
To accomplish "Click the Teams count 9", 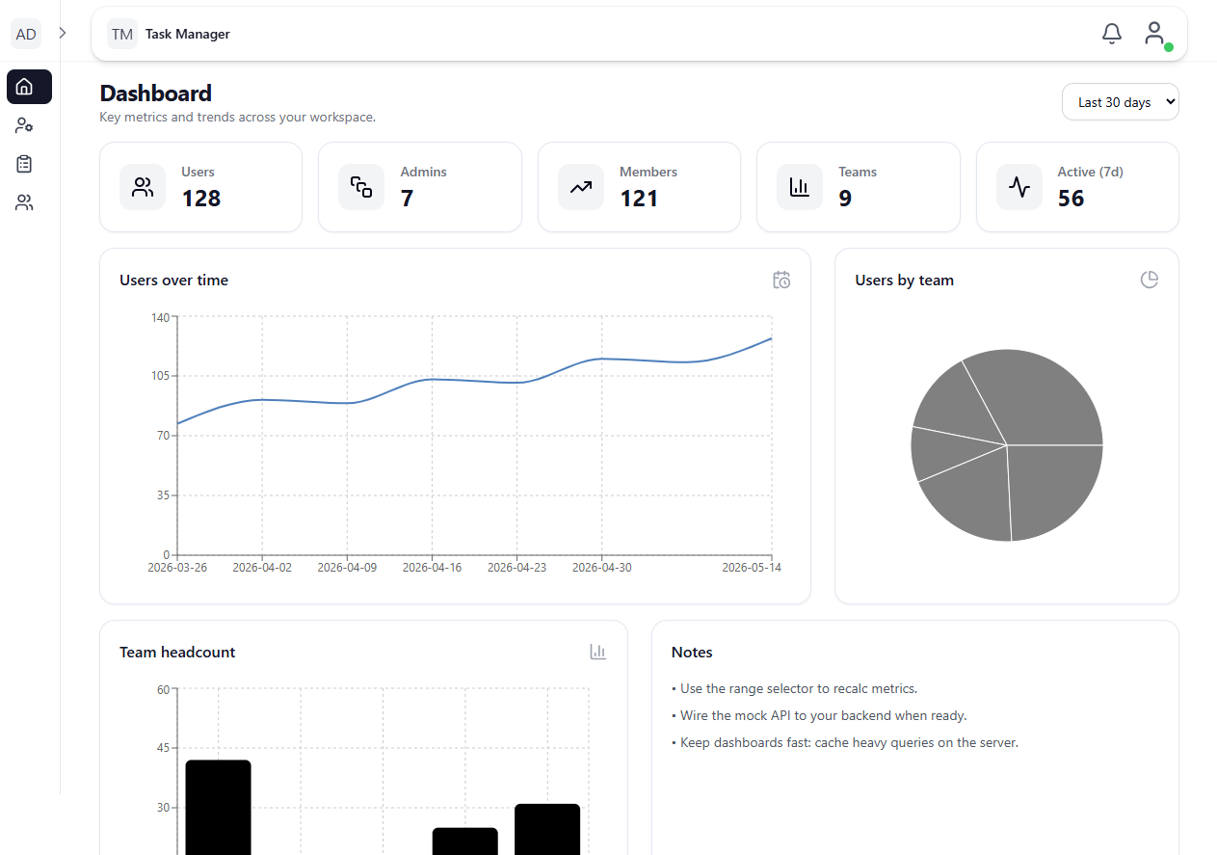I will click(845, 199).
